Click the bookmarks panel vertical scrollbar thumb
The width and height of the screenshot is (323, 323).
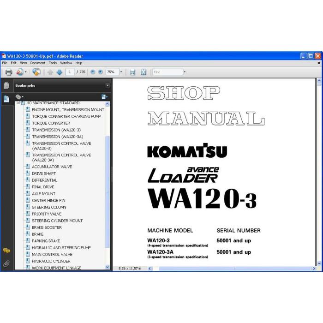108,191
